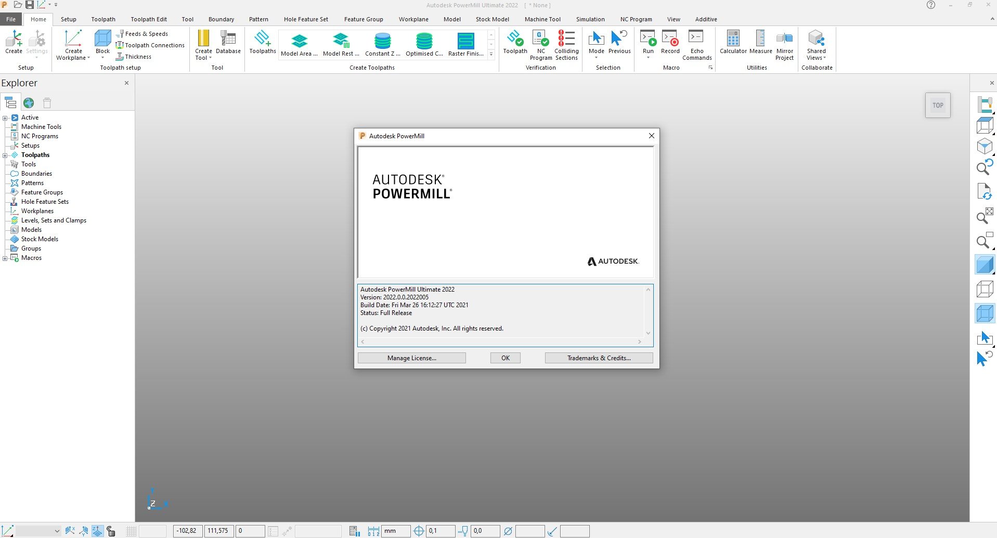This screenshot has height=538, width=997.
Task: Toggle Echo Commands
Action: click(697, 45)
